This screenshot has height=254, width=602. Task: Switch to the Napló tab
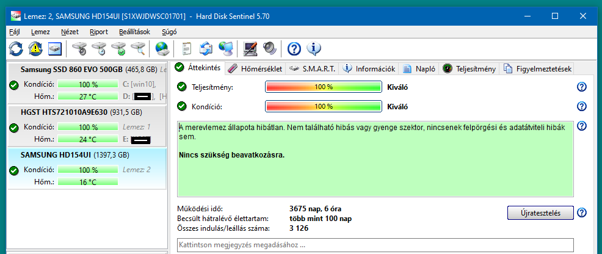click(419, 69)
